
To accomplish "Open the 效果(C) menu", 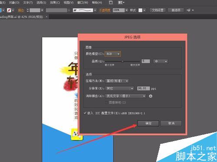I will (55, 3).
